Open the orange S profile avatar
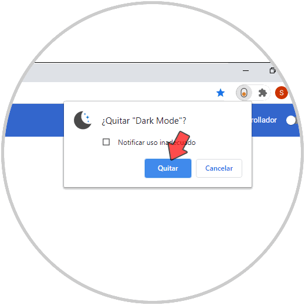This screenshot has width=305, height=305. point(281,93)
